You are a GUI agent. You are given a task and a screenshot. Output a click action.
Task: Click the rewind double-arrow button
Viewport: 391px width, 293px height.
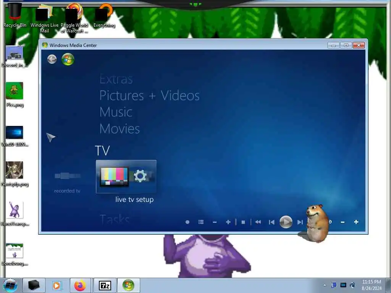pyautogui.click(x=258, y=222)
